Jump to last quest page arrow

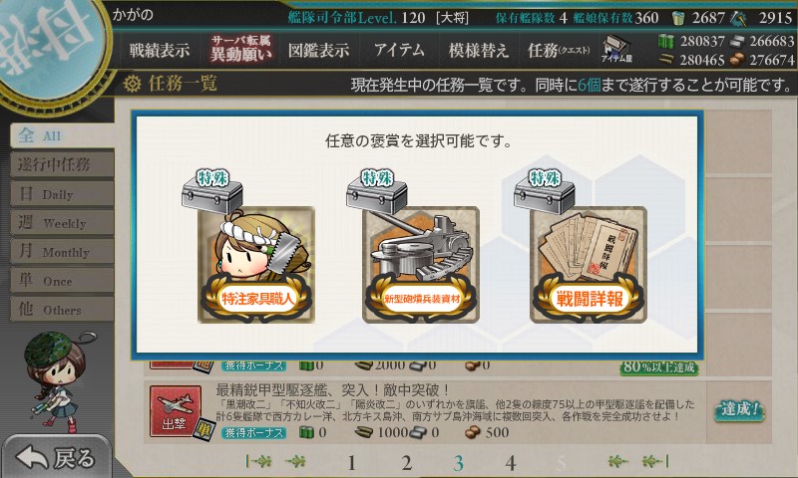(x=655, y=461)
